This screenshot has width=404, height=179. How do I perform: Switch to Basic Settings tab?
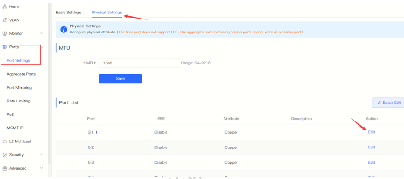pos(68,12)
